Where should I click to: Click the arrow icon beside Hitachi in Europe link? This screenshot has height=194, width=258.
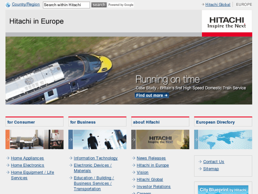coord(133,165)
